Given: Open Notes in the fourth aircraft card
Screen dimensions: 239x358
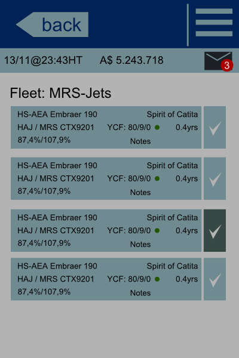Looking at the screenshot, I should (140, 293).
